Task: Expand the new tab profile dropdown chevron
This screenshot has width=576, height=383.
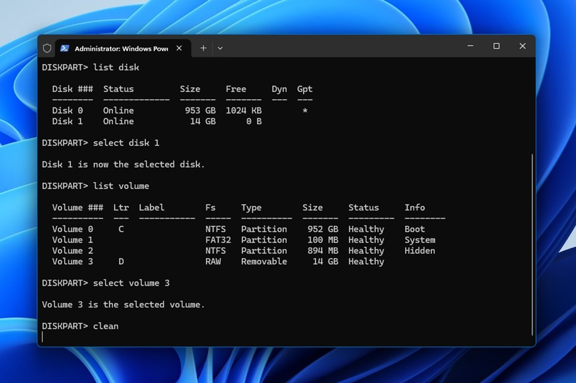Action: point(220,48)
